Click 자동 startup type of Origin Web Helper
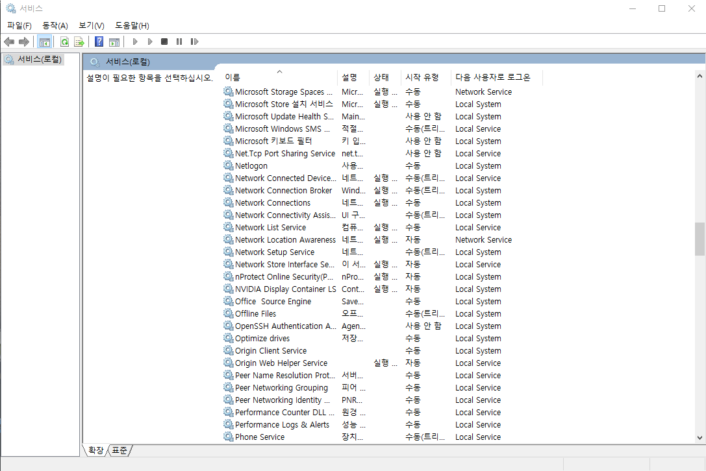Viewport: 706px width, 471px height. (413, 363)
